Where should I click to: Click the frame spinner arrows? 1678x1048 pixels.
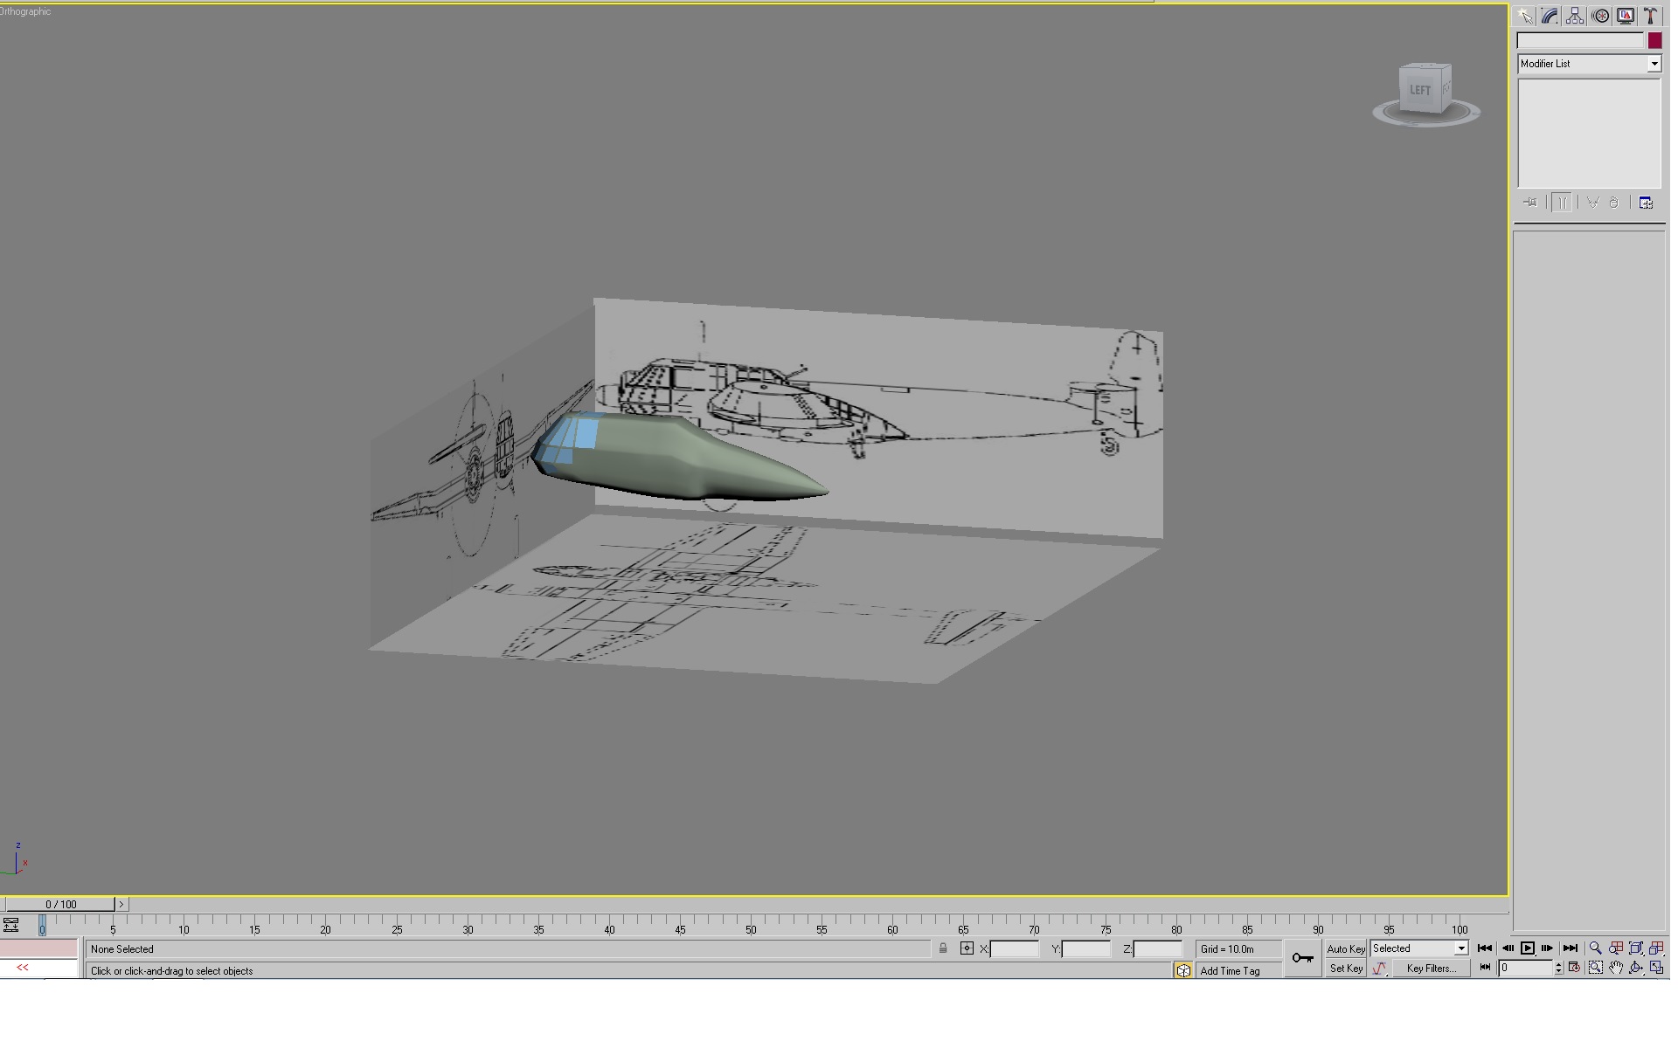[x=1558, y=968]
